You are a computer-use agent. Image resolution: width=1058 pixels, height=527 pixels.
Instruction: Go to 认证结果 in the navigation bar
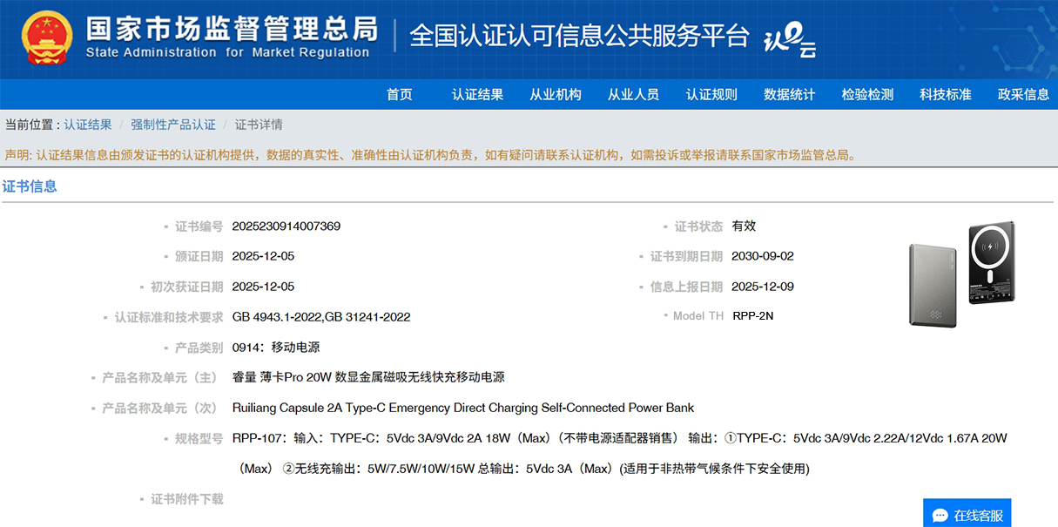tap(478, 94)
